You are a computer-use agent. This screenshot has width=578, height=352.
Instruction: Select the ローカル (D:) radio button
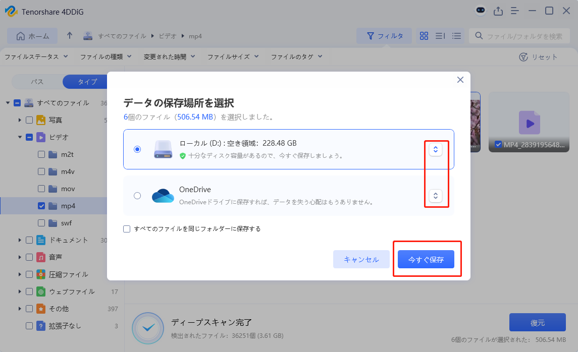137,149
